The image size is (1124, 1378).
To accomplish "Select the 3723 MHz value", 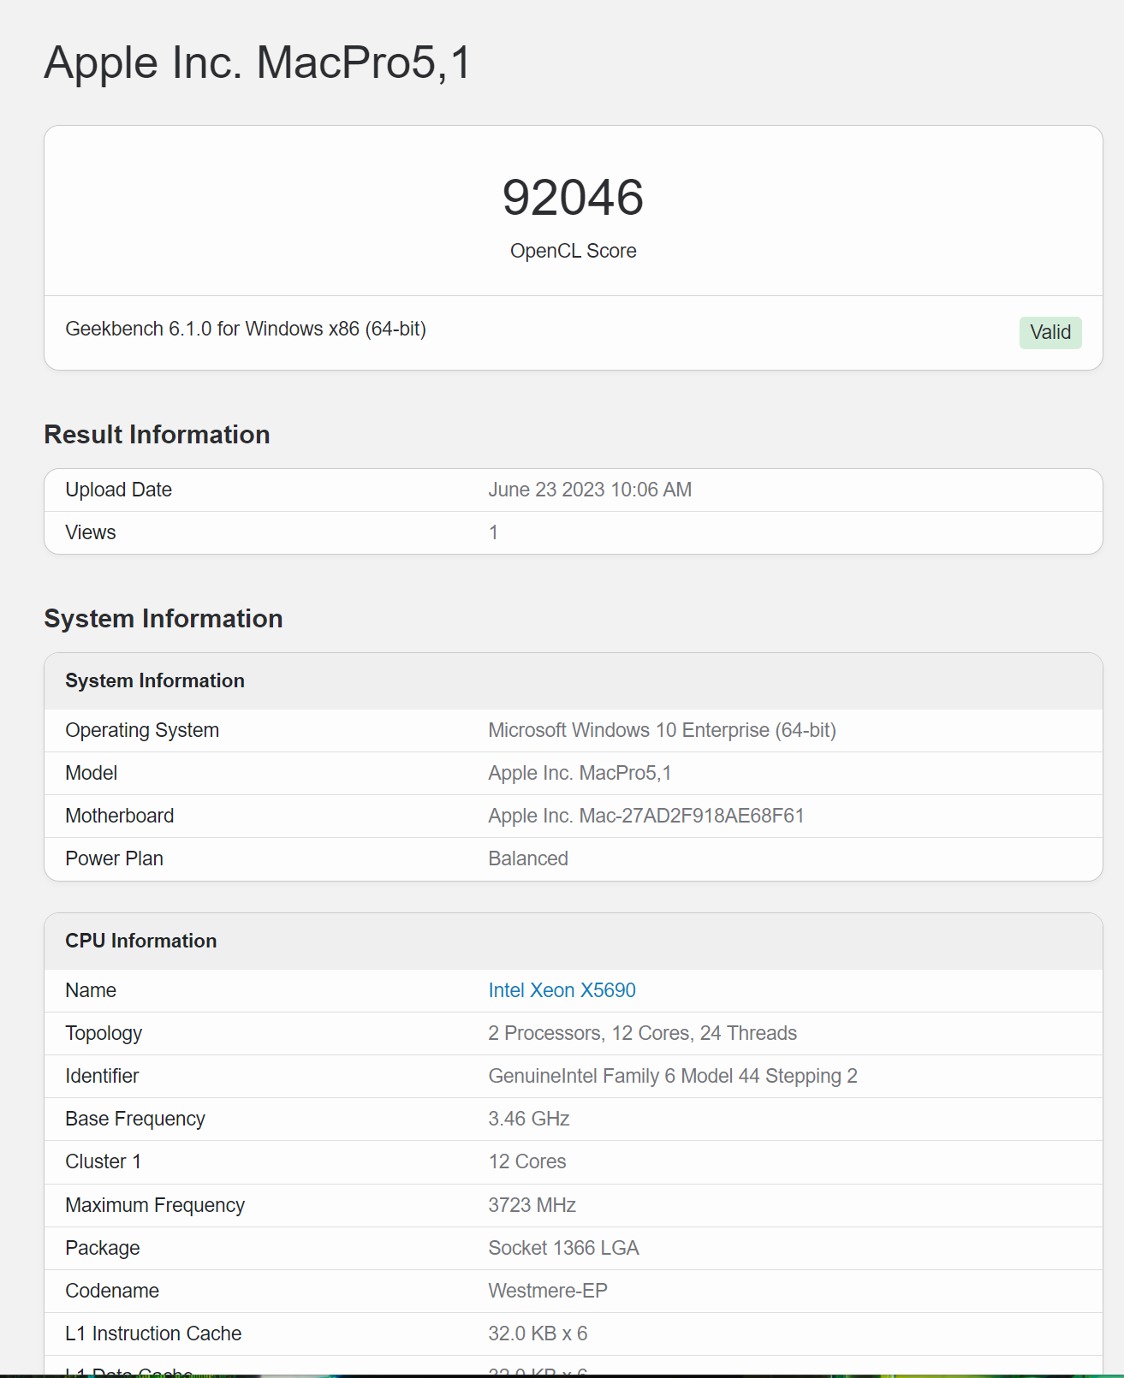I will (x=532, y=1205).
